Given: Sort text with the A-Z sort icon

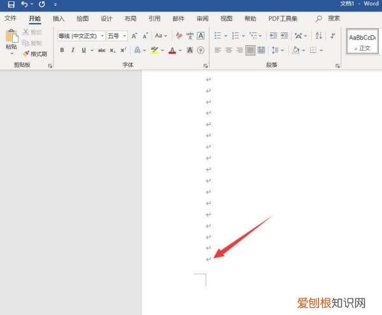Looking at the screenshot, I should point(319,36).
